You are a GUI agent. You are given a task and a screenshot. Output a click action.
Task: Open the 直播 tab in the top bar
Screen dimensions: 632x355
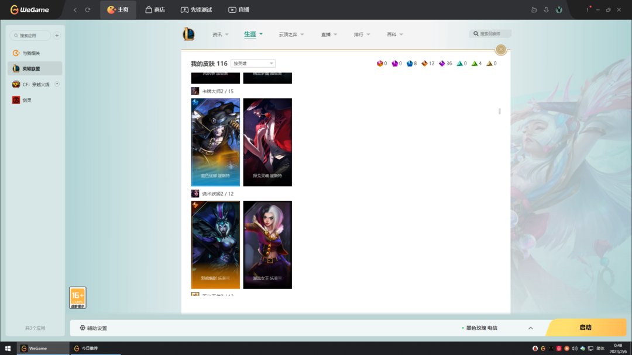pyautogui.click(x=239, y=10)
